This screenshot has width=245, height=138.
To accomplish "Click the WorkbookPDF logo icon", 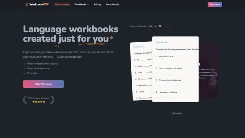I will point(27,4).
